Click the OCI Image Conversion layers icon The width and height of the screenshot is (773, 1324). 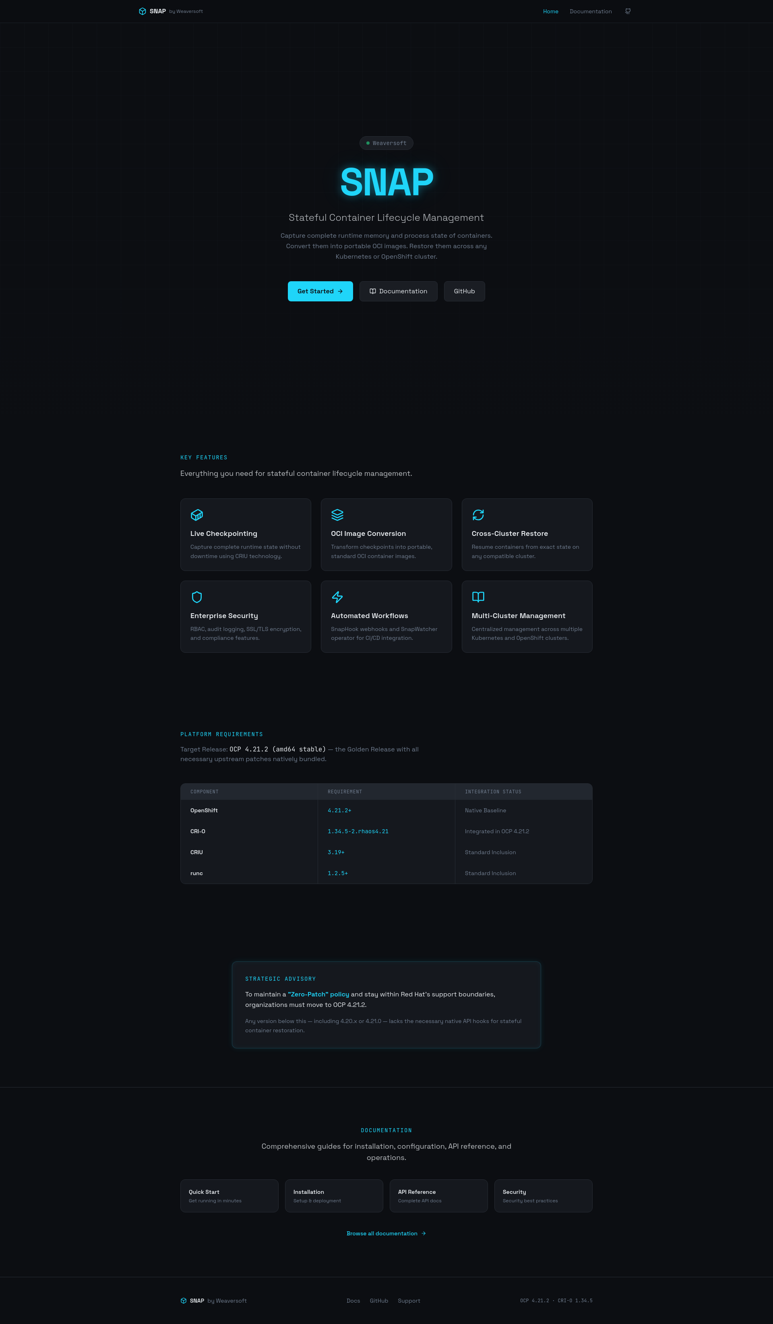pos(337,515)
